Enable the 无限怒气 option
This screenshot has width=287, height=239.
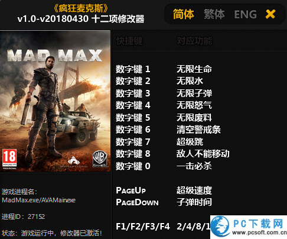tap(194, 105)
